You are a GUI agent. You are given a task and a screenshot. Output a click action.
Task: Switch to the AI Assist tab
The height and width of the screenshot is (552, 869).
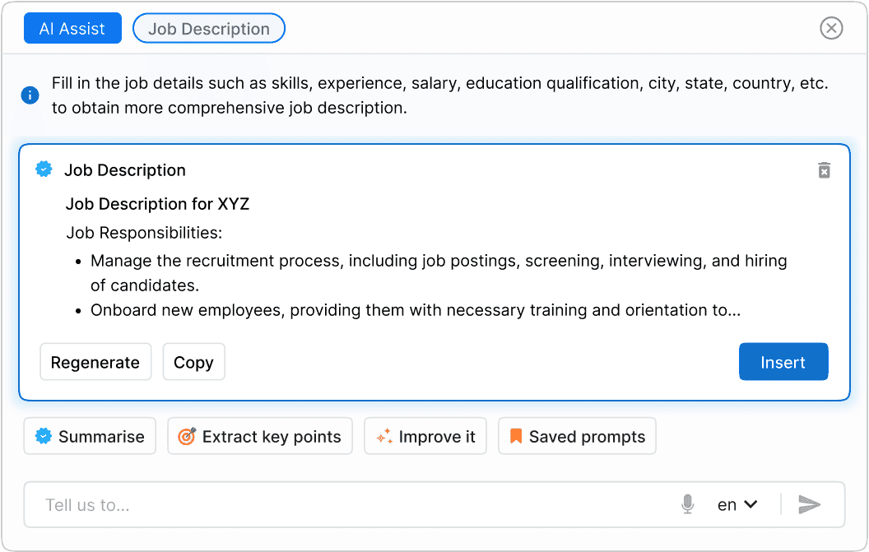pyautogui.click(x=72, y=29)
